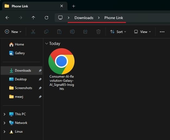Screen dimensions: 170x140
Task: Collapse the Today group
Action: [x=47, y=44]
